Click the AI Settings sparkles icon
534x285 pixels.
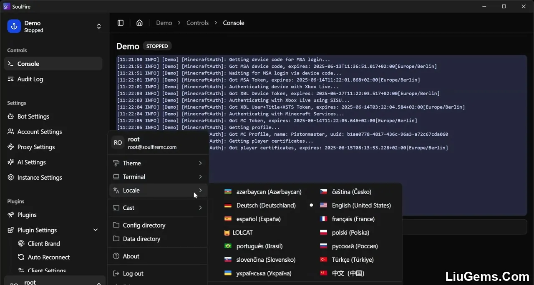click(x=11, y=162)
